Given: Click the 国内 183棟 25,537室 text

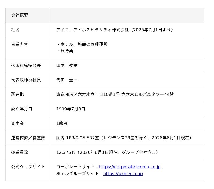Looking at the screenshot, I should point(78,138).
